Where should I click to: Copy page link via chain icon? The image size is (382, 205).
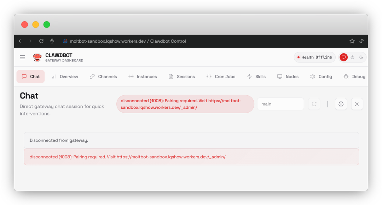pyautogui.click(x=361, y=41)
